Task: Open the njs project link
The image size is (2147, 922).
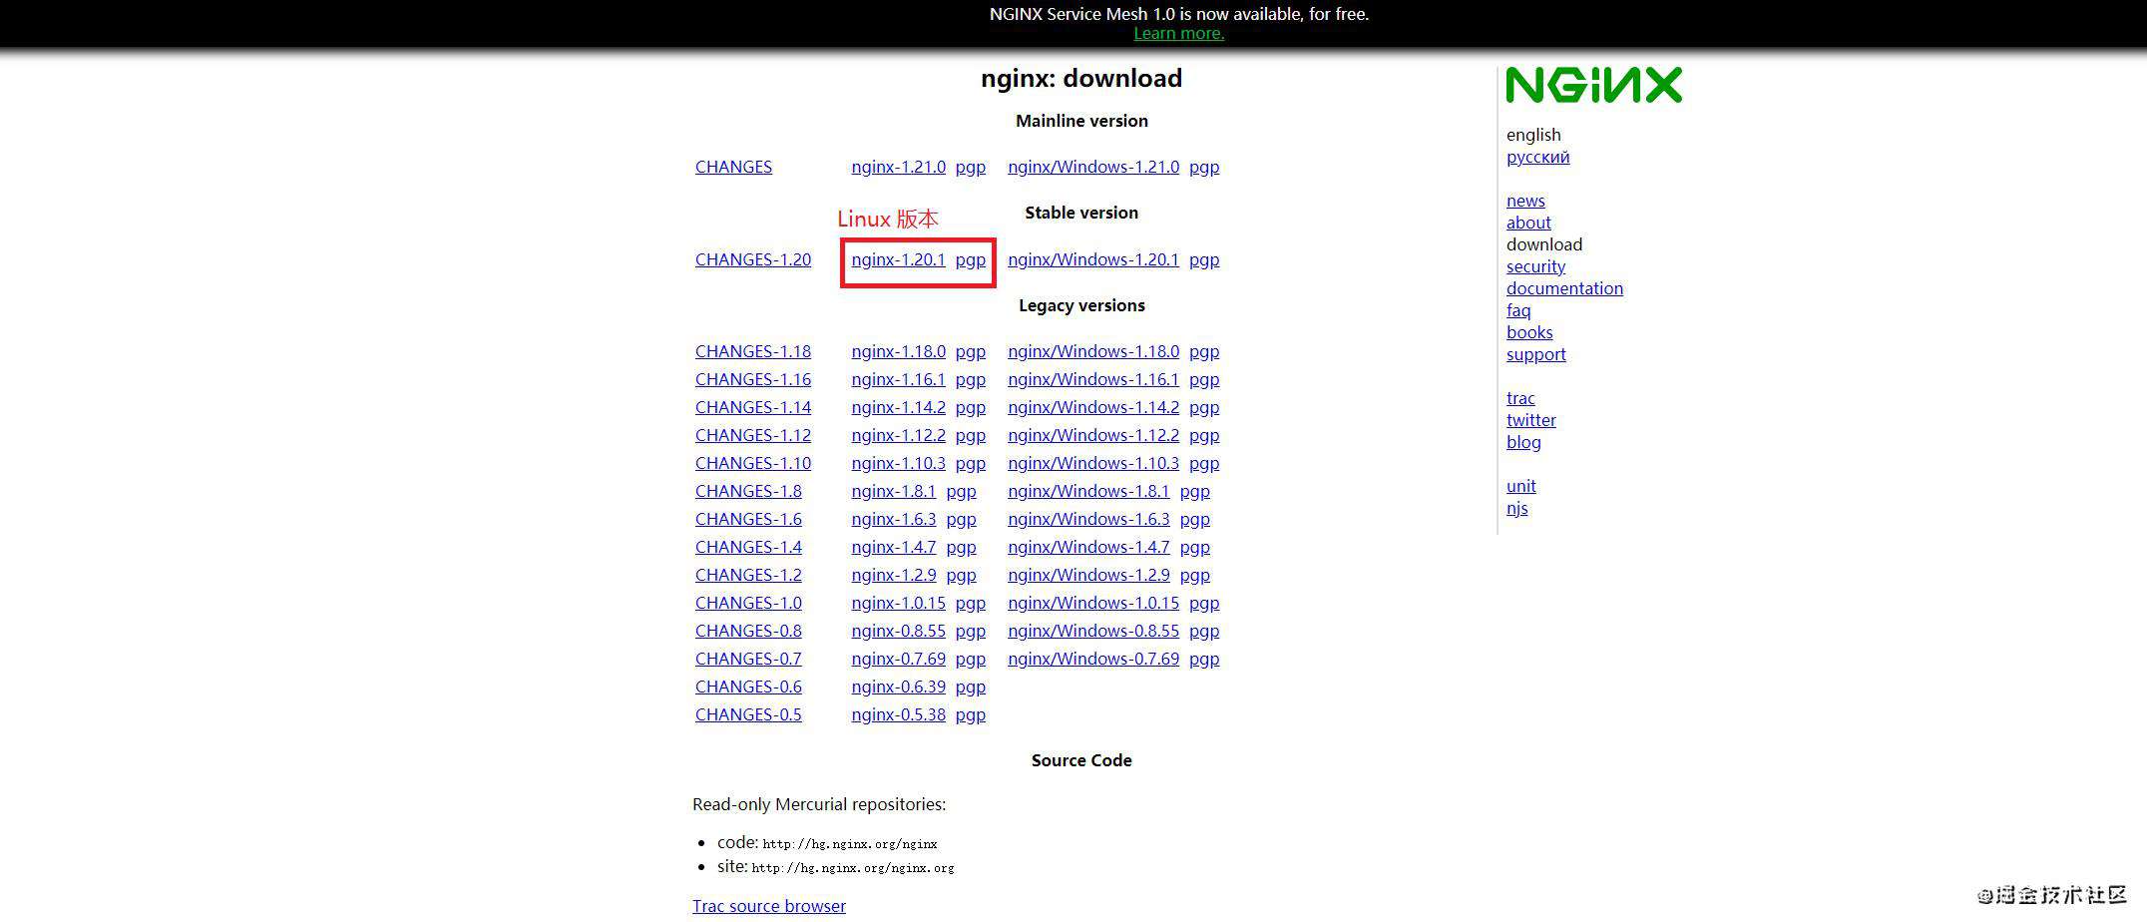Action: tap(1517, 508)
